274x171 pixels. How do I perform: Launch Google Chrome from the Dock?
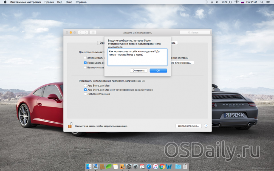pyautogui.click(x=162, y=166)
